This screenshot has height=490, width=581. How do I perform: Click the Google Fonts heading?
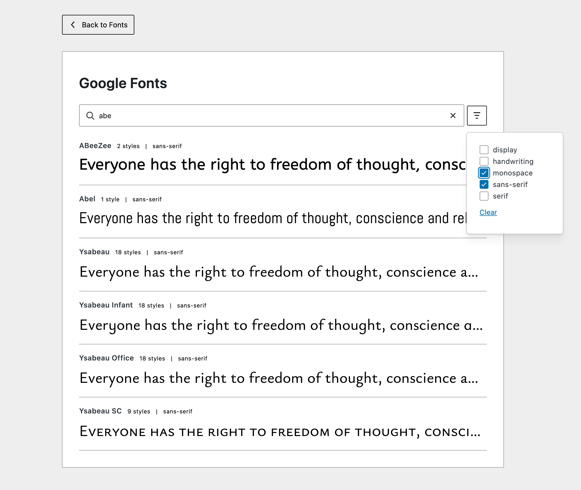(123, 83)
